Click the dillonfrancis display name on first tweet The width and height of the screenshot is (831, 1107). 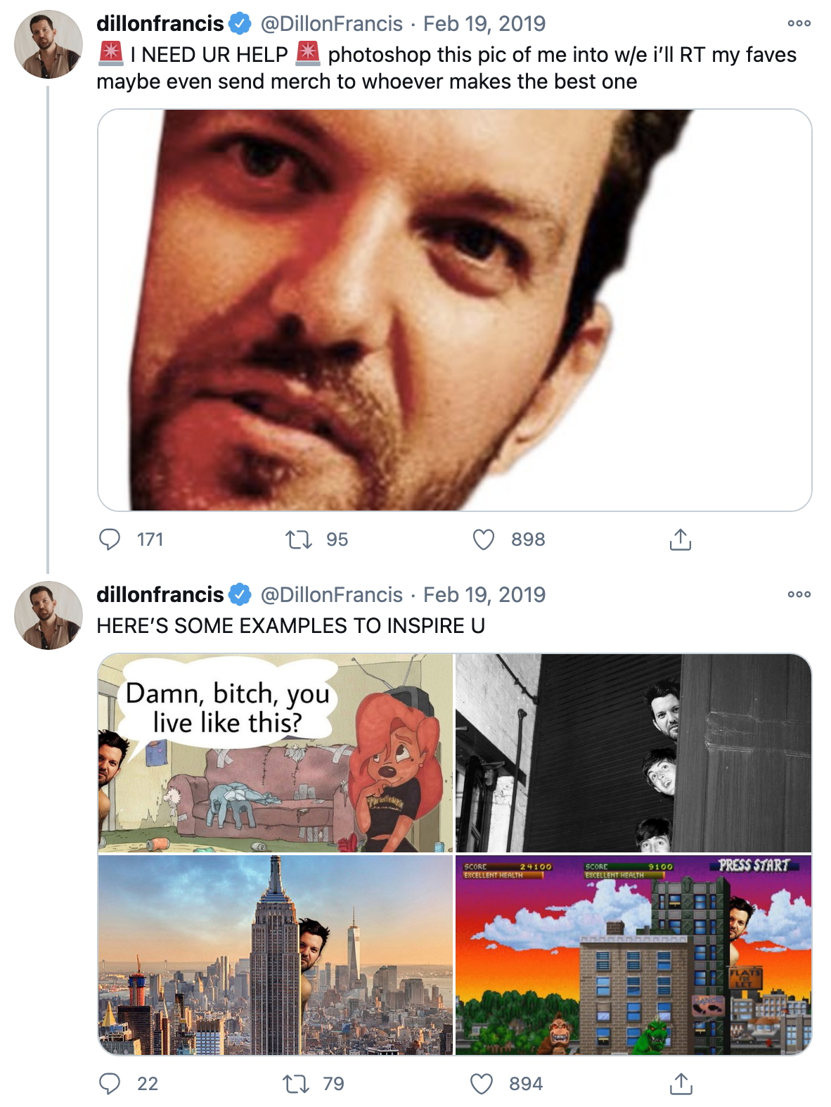click(x=160, y=23)
